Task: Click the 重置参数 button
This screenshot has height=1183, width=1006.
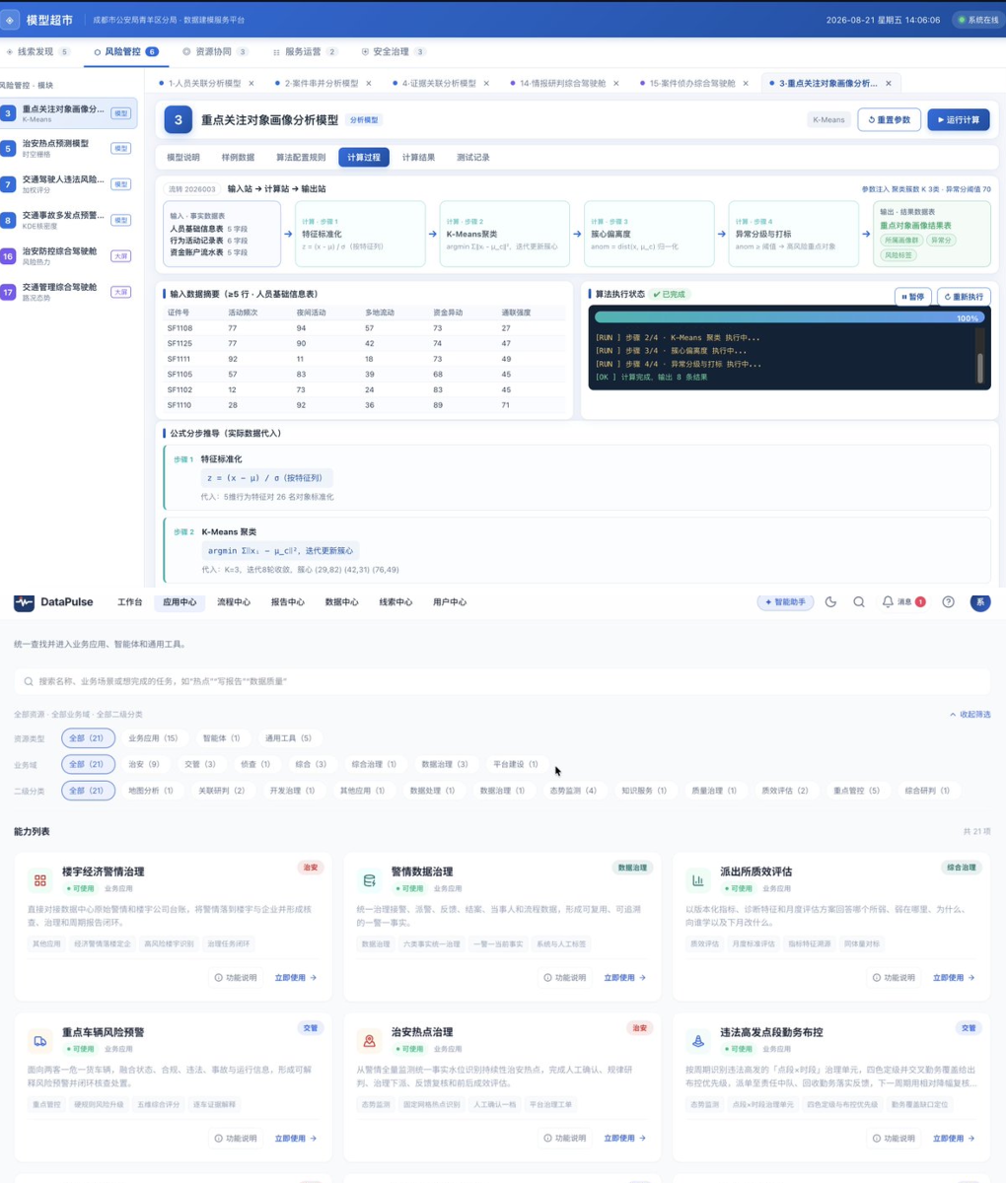Action: click(889, 120)
